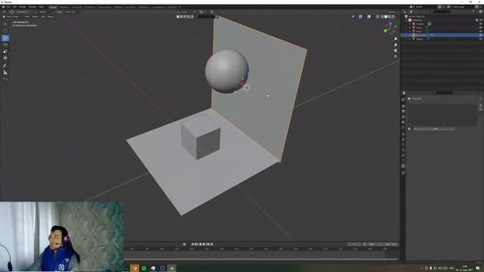The image size is (484, 272).
Task: Select the Rotate tool
Action: (5, 45)
